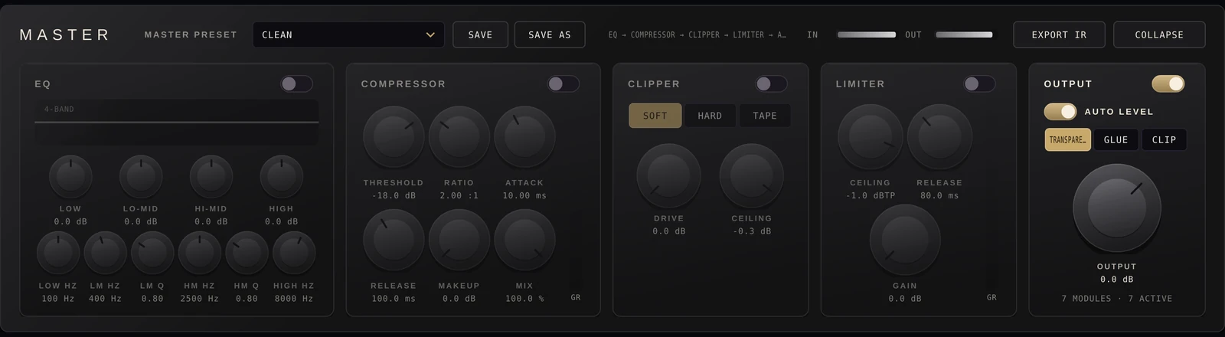The width and height of the screenshot is (1225, 337).
Task: Click the compressor RATIO knob
Action: pos(459,136)
